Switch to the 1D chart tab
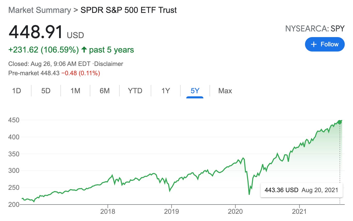The height and width of the screenshot is (221, 353). coord(17,91)
